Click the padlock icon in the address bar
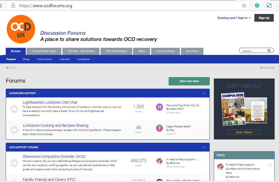 pos(13,5)
